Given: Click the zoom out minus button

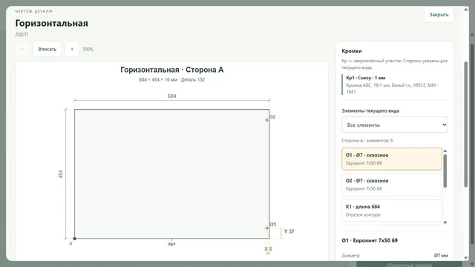Looking at the screenshot, I should pyautogui.click(x=22, y=49).
